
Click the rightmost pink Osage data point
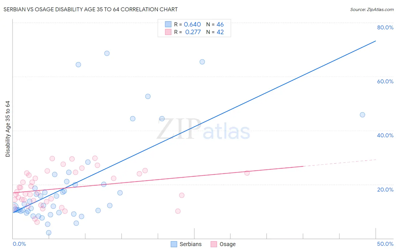pyautogui.click(x=247, y=173)
